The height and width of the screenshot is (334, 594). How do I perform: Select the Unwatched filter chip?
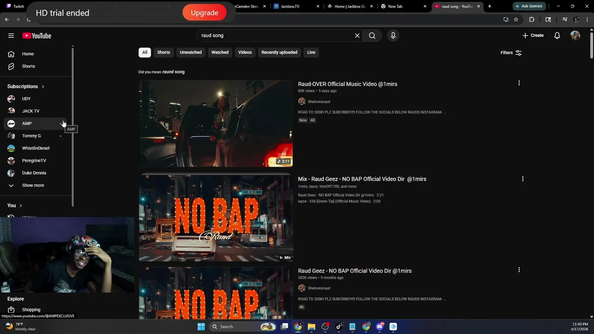click(191, 52)
